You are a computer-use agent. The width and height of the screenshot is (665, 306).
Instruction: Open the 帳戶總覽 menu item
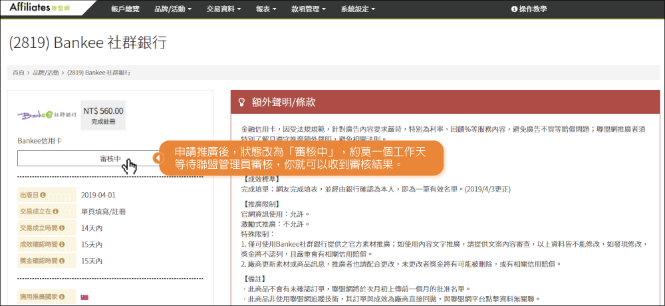click(125, 9)
